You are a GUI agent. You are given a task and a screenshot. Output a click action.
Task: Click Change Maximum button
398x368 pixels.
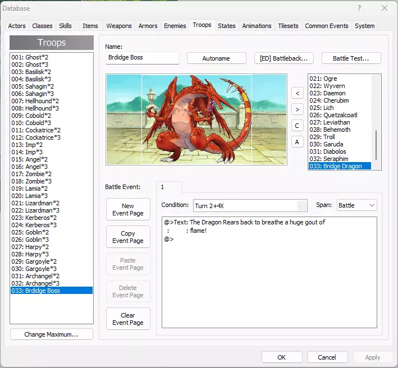pyautogui.click(x=51, y=334)
